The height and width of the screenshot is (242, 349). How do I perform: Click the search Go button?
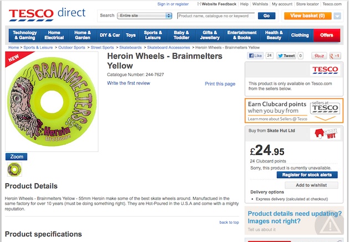(266, 16)
